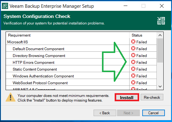The height and width of the screenshot is (122, 172).
Task: Go back with the Back button
Action: pyautogui.click(x=105, y=113)
